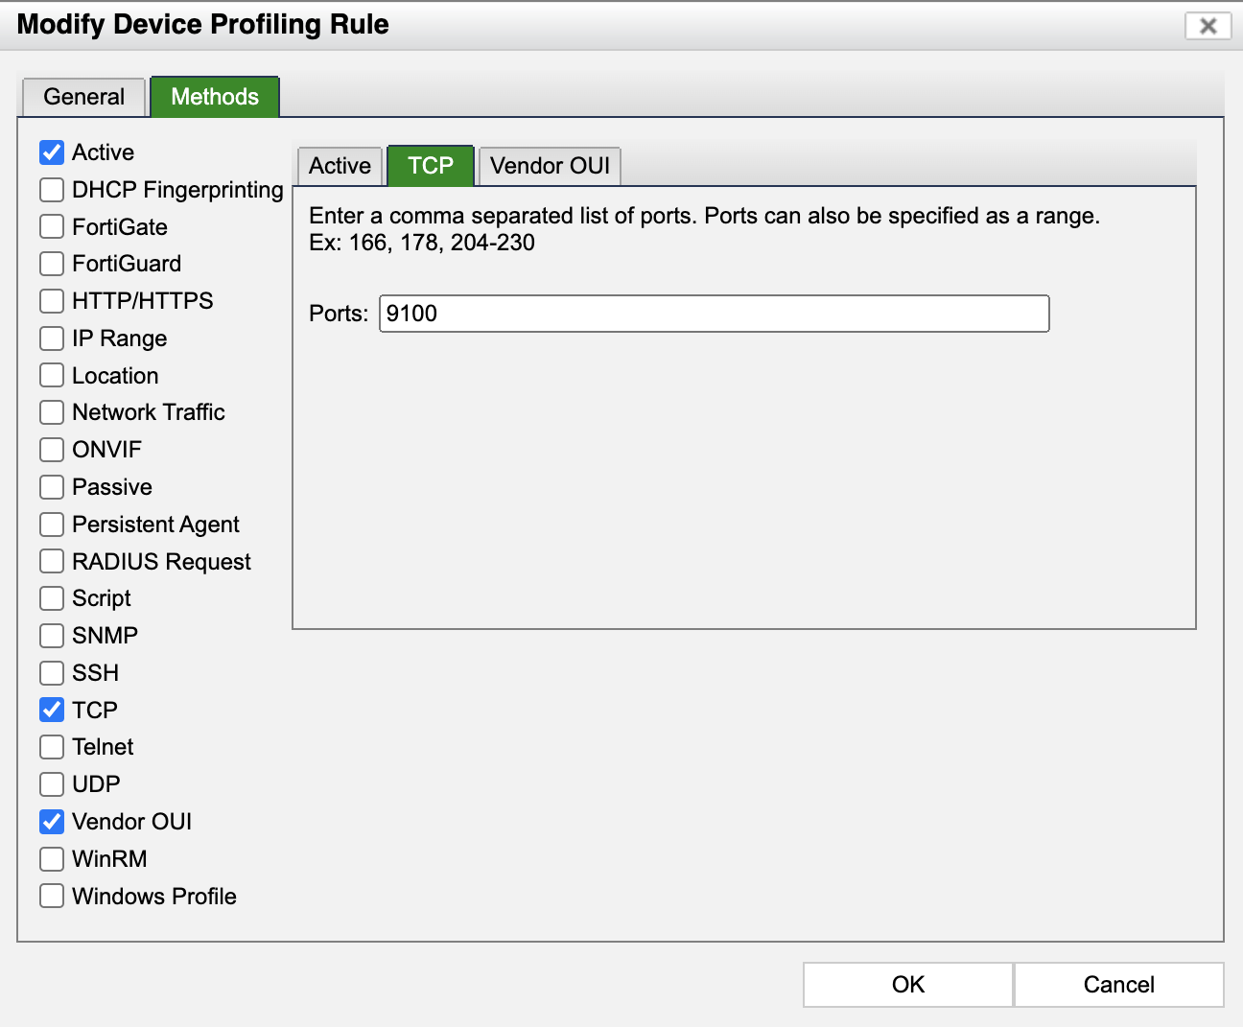This screenshot has width=1243, height=1027.
Task: Enable the Telnet method
Action: pos(52,746)
